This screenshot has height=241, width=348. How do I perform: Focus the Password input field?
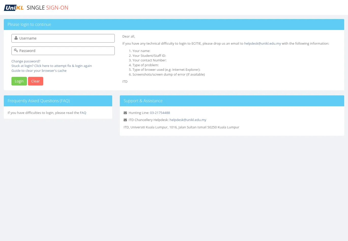pyautogui.click(x=66, y=51)
